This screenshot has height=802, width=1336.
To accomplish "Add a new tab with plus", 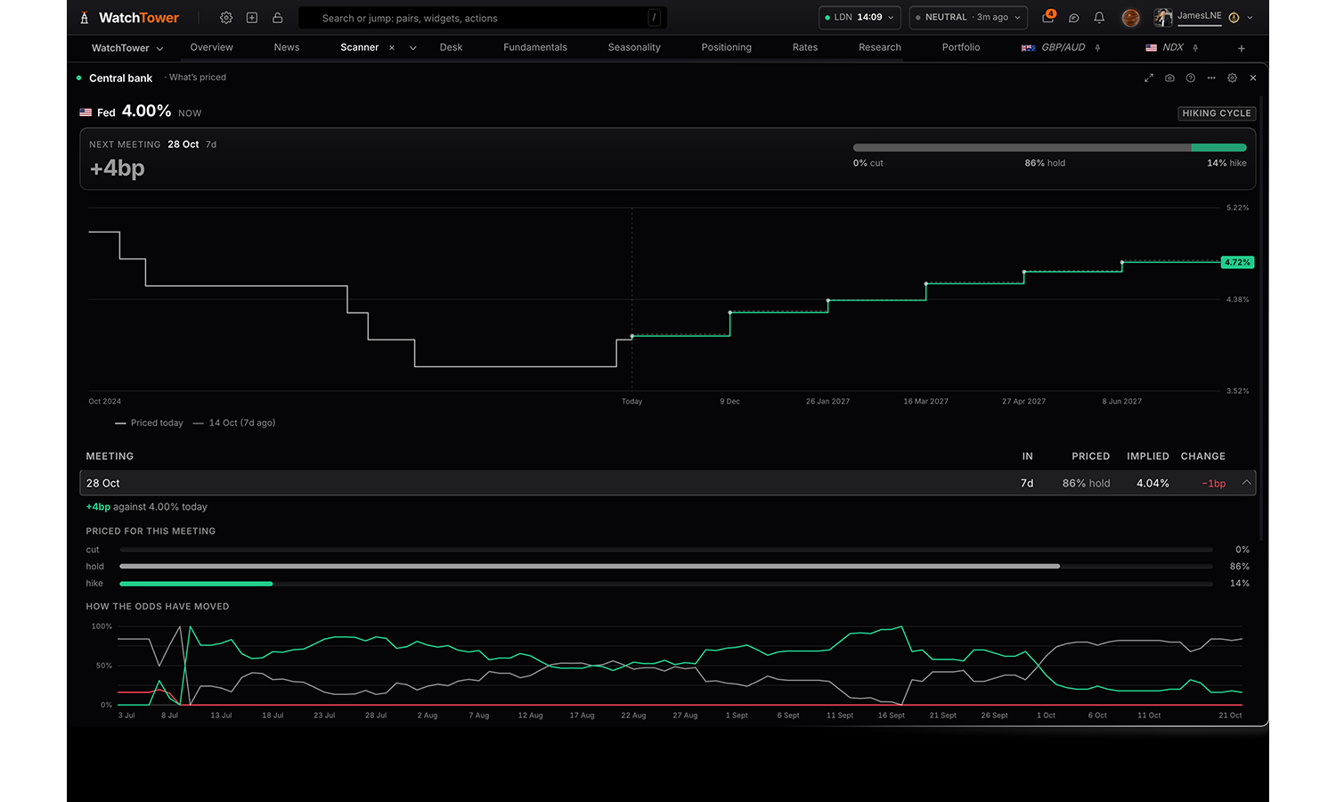I will coord(1242,48).
